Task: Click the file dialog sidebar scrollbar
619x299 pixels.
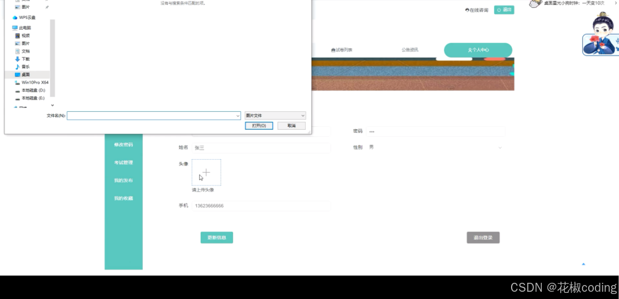Action: pyautogui.click(x=53, y=58)
